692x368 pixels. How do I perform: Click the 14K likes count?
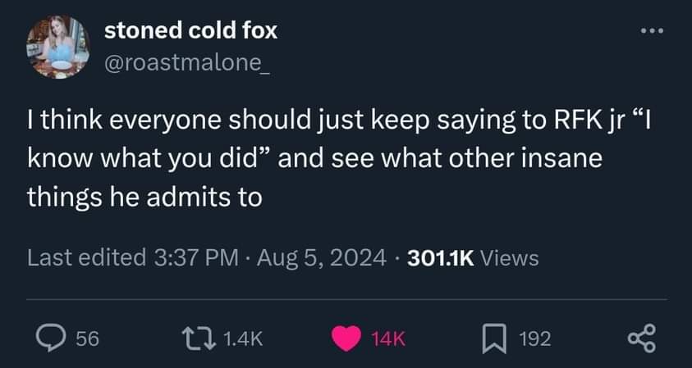pos(388,339)
